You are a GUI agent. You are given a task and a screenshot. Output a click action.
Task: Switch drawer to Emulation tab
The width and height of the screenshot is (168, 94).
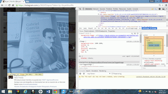coord(95,71)
